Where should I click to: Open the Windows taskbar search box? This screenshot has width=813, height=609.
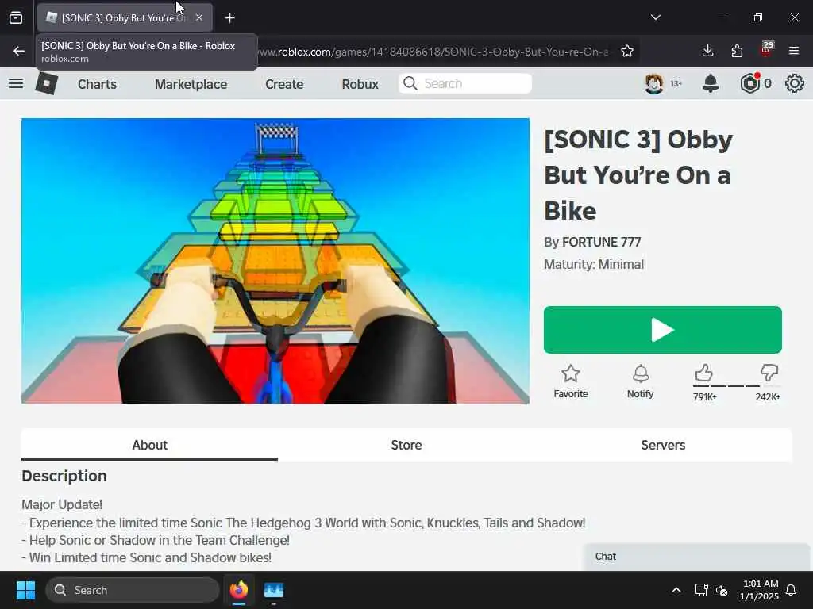click(133, 590)
